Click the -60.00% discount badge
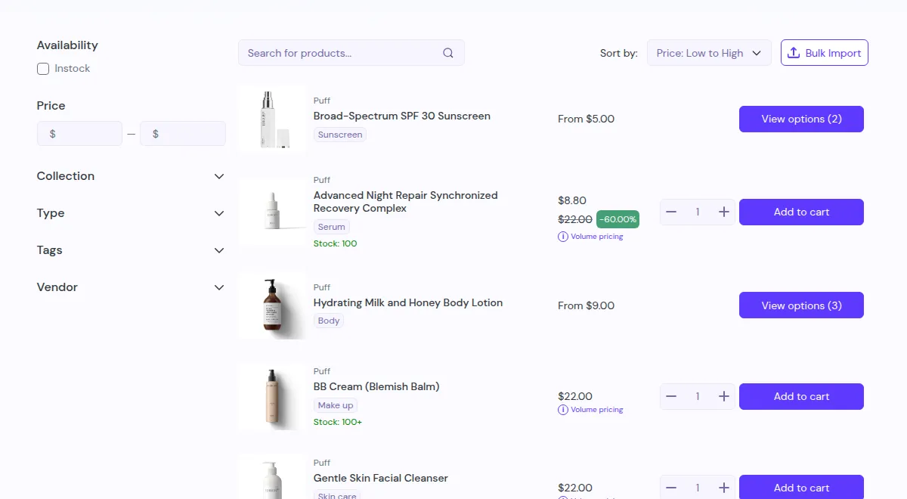The image size is (907, 499). coord(618,219)
